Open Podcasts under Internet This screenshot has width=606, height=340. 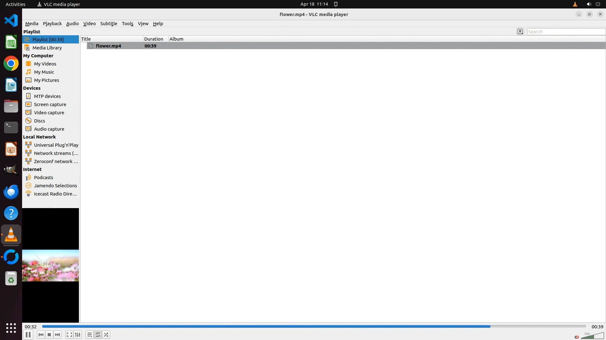pyautogui.click(x=44, y=178)
